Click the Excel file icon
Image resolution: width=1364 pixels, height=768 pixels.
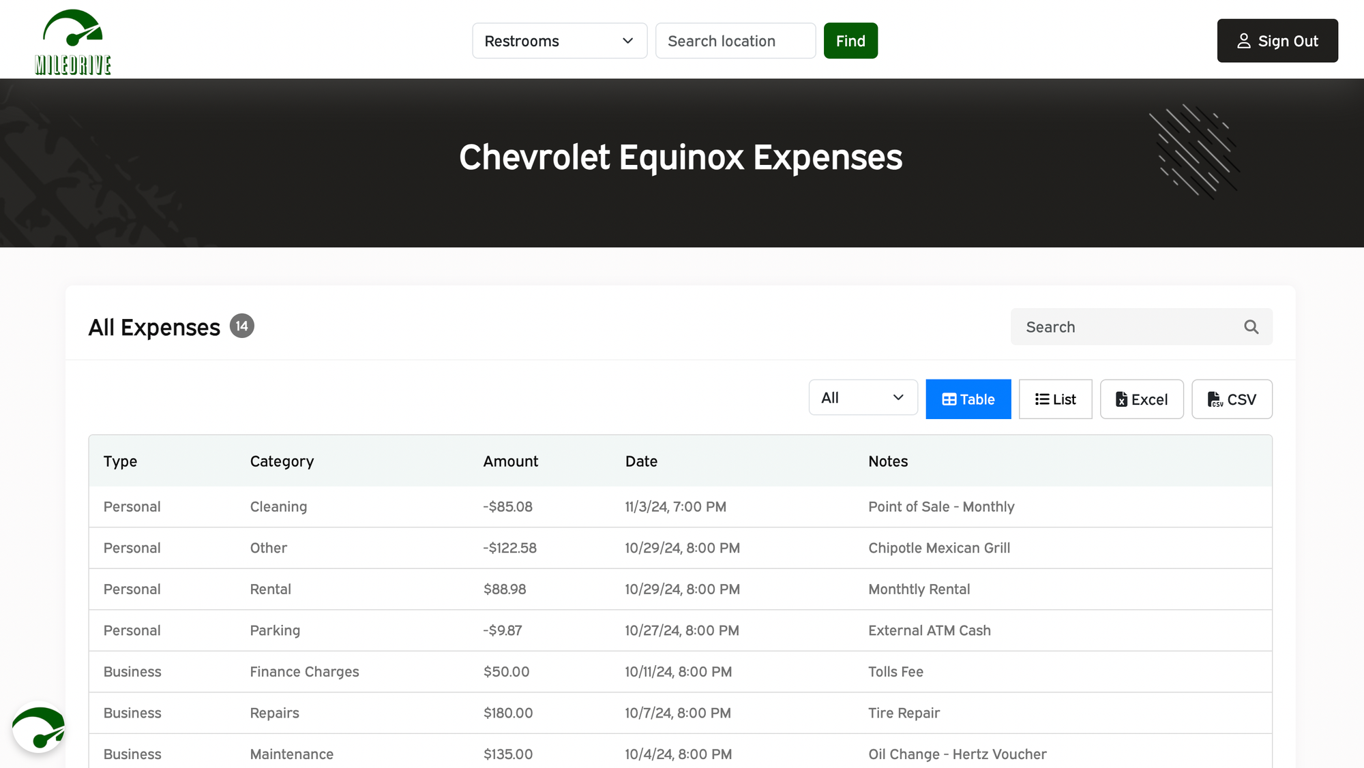pyautogui.click(x=1121, y=399)
